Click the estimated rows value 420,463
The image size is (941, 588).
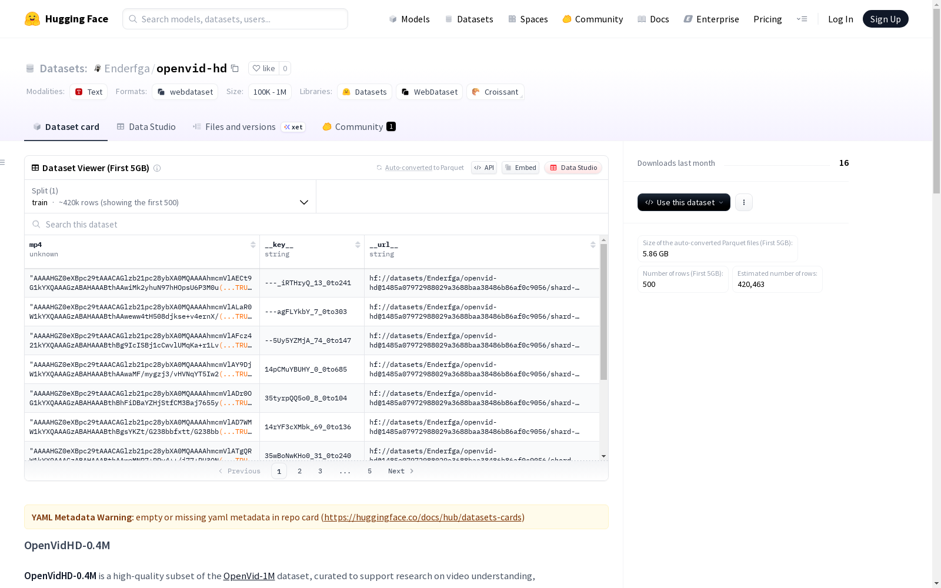tap(751, 284)
